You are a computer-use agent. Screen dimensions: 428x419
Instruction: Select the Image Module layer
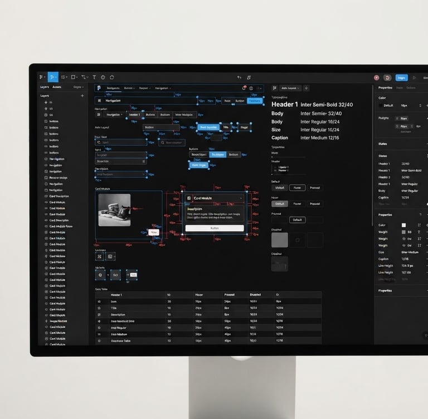click(58, 321)
